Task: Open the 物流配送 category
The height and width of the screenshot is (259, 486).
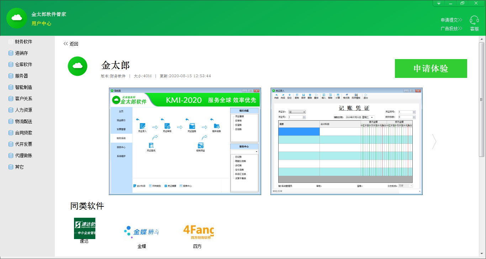Action: tap(23, 121)
